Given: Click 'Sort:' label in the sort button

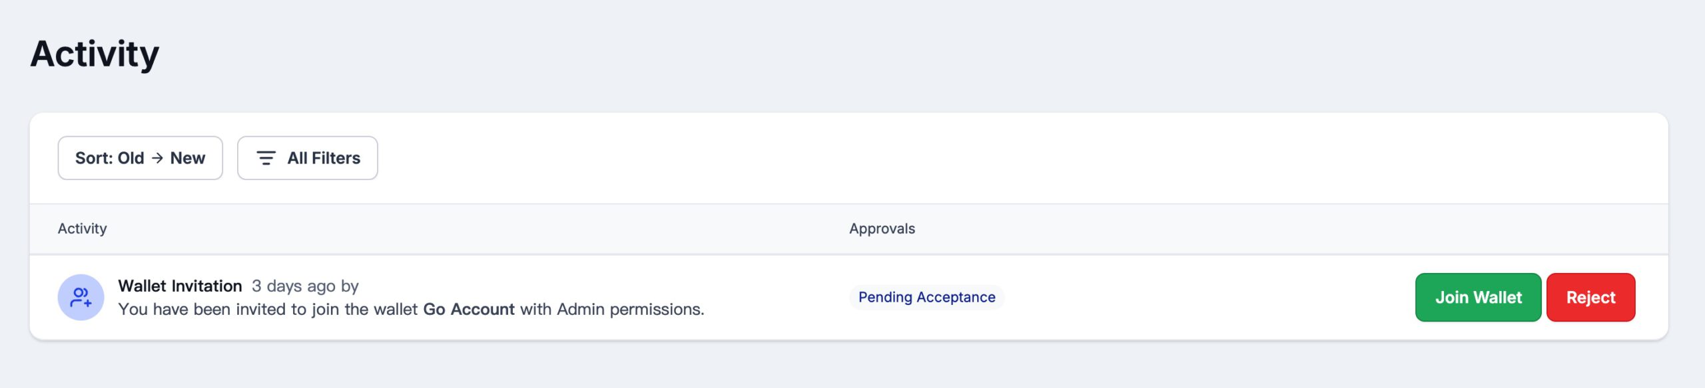Looking at the screenshot, I should coord(94,158).
